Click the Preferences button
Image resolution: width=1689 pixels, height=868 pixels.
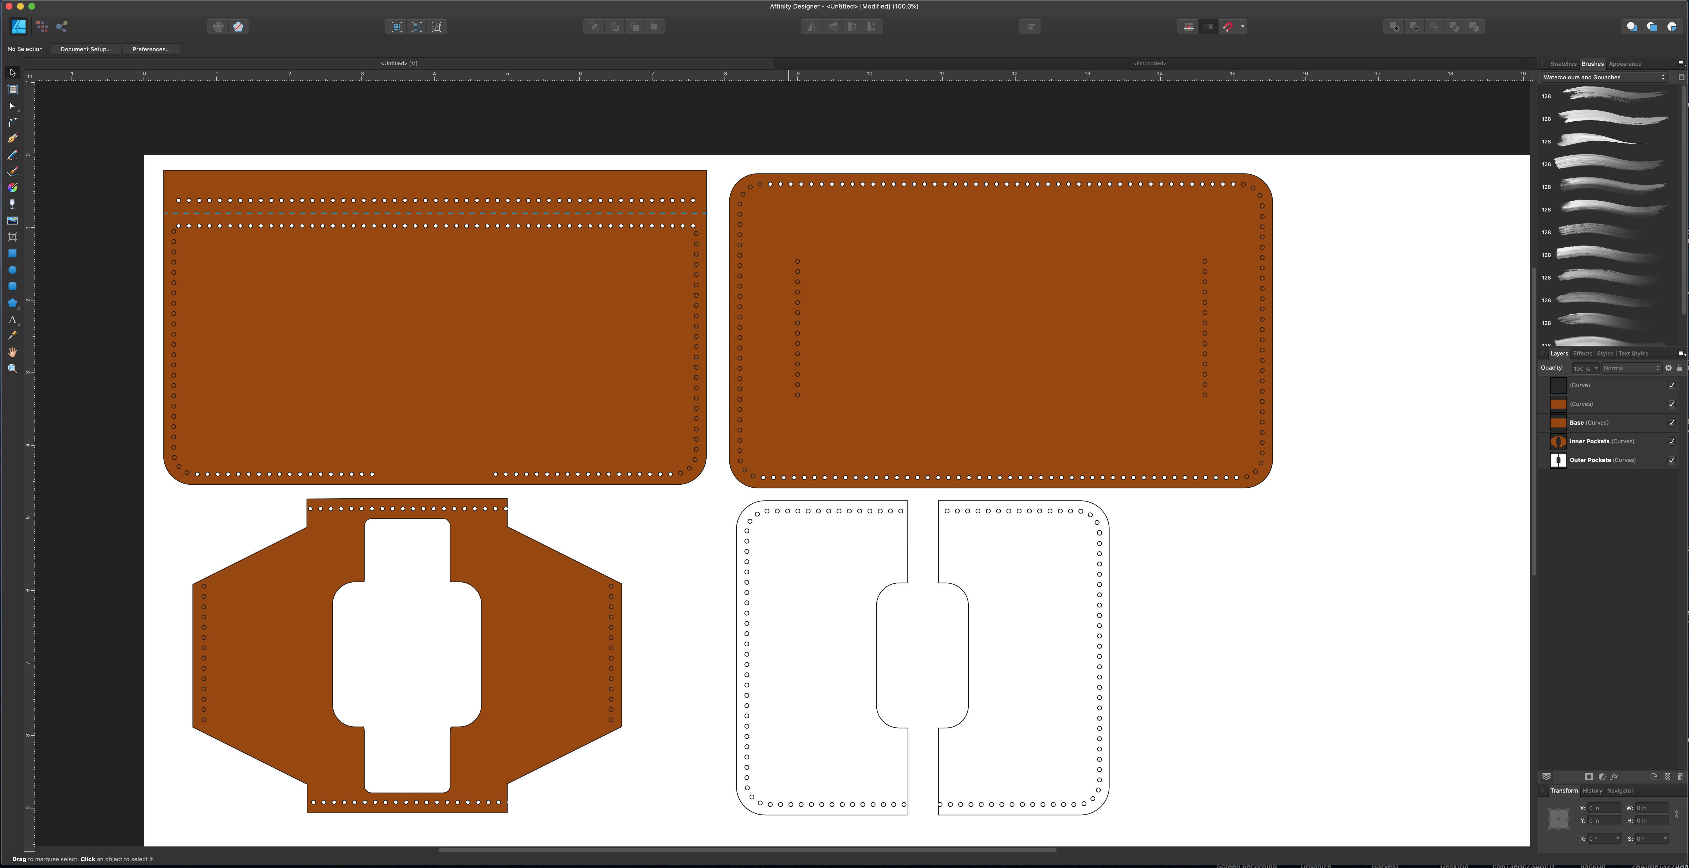click(x=151, y=49)
